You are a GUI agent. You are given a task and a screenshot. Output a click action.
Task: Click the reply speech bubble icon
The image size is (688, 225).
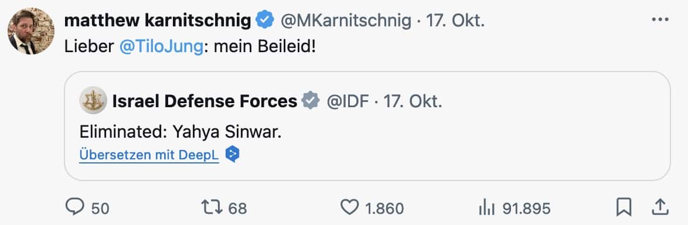pyautogui.click(x=75, y=207)
